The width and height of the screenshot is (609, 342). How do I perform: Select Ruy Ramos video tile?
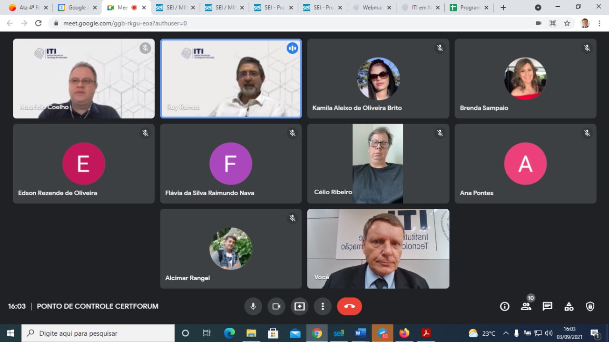pos(231,78)
